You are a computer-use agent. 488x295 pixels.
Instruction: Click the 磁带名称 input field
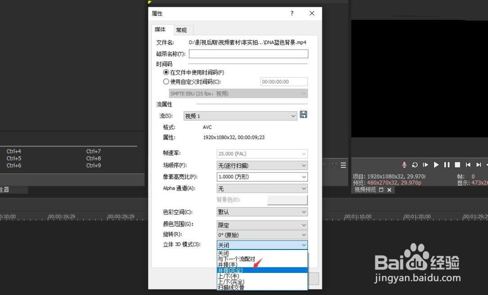[248, 54]
